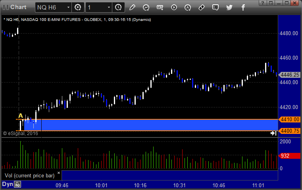Share chart via Twitter icon
Viewport: 302px width, 190px height.
pyautogui.click(x=229, y=8)
